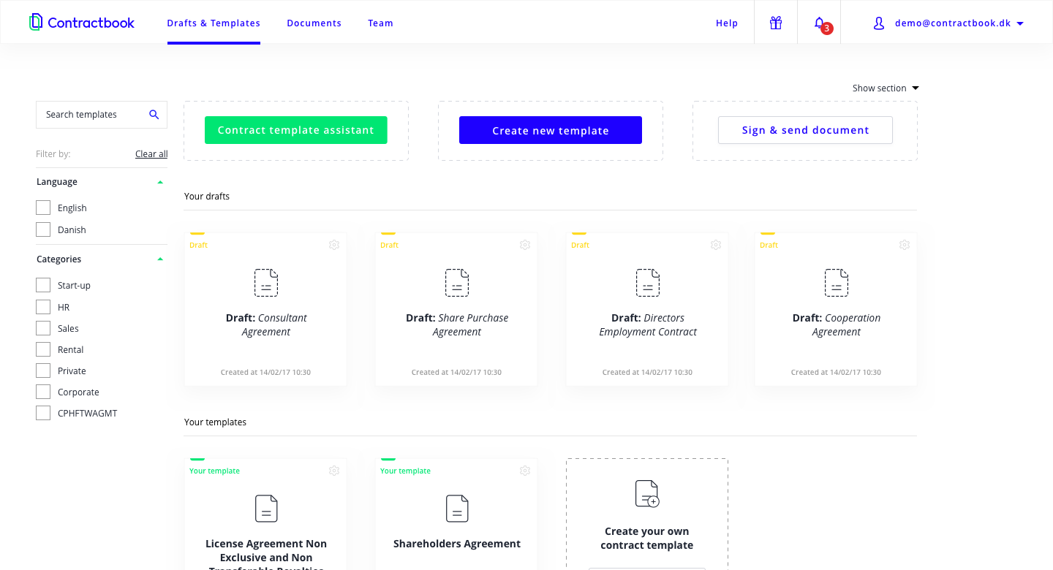Switch to the Team tab
1053x570 pixels.
(380, 23)
